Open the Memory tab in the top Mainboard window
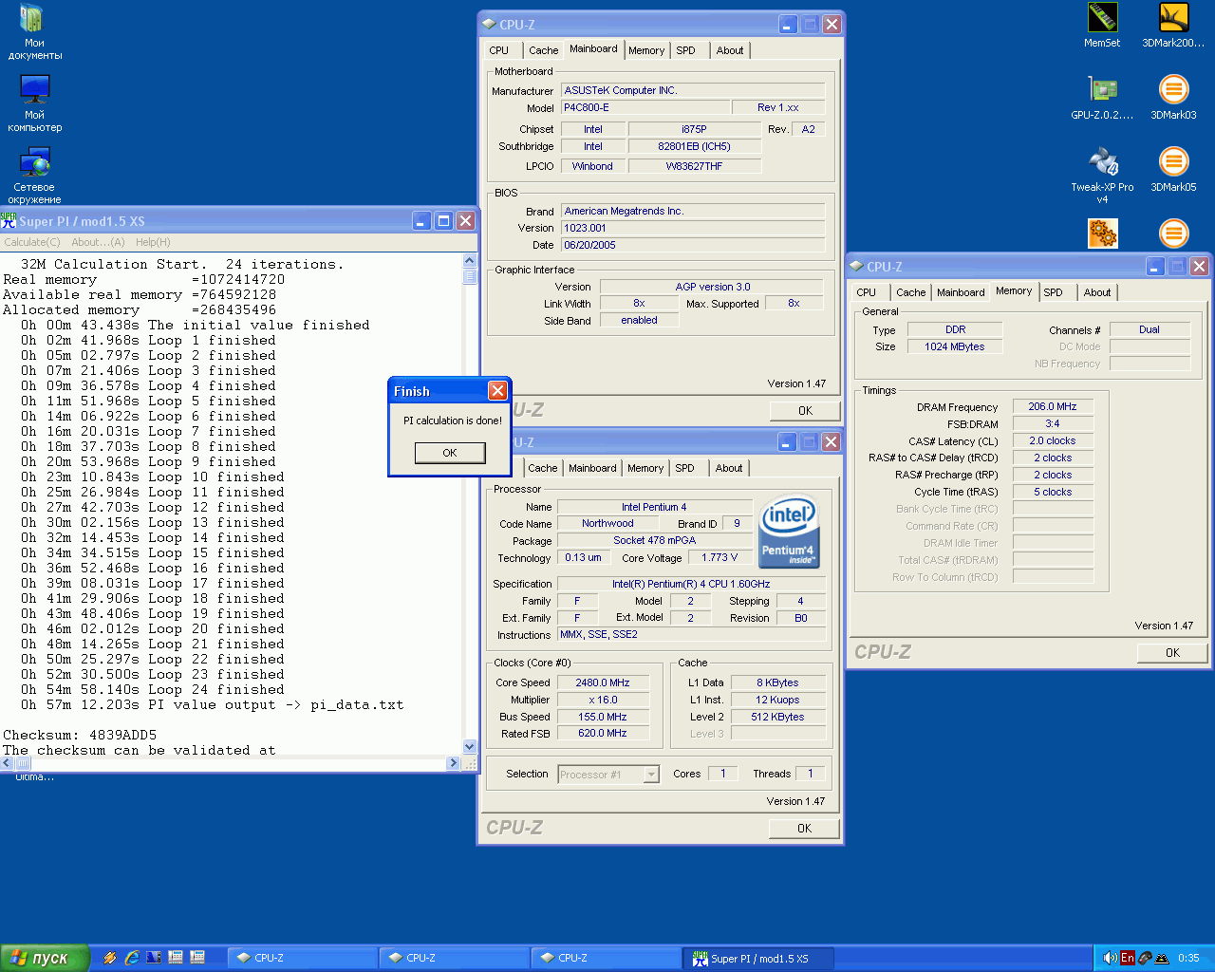The width and height of the screenshot is (1215, 972). pos(646,50)
